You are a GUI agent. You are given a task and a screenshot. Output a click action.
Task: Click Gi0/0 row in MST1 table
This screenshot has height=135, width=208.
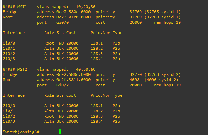tap(61, 43)
